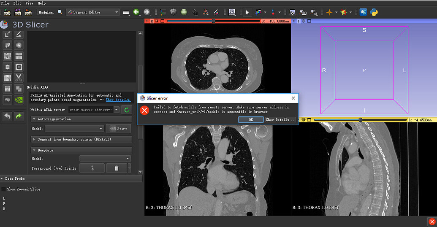437x227 pixels.
Task: Go to next module grey arrow
Action: tap(147, 12)
